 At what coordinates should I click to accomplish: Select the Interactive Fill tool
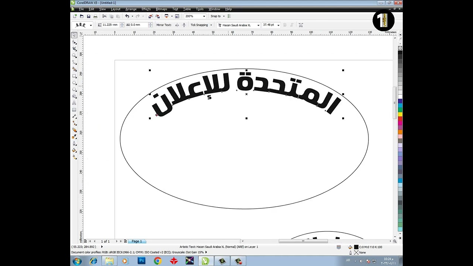pos(74,157)
